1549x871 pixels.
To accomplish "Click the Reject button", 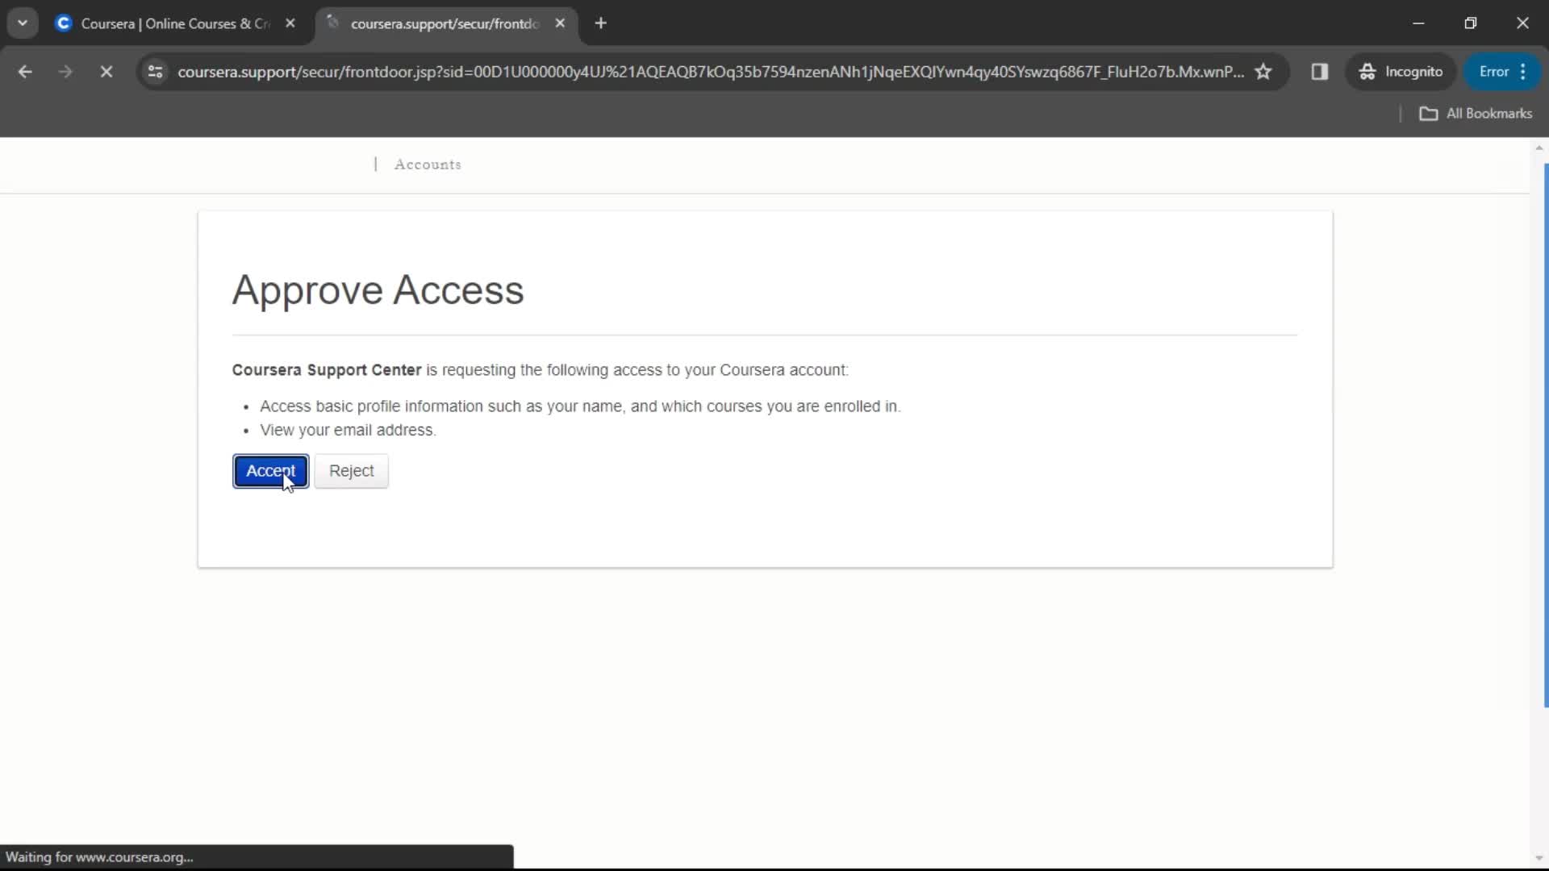I will click(351, 471).
